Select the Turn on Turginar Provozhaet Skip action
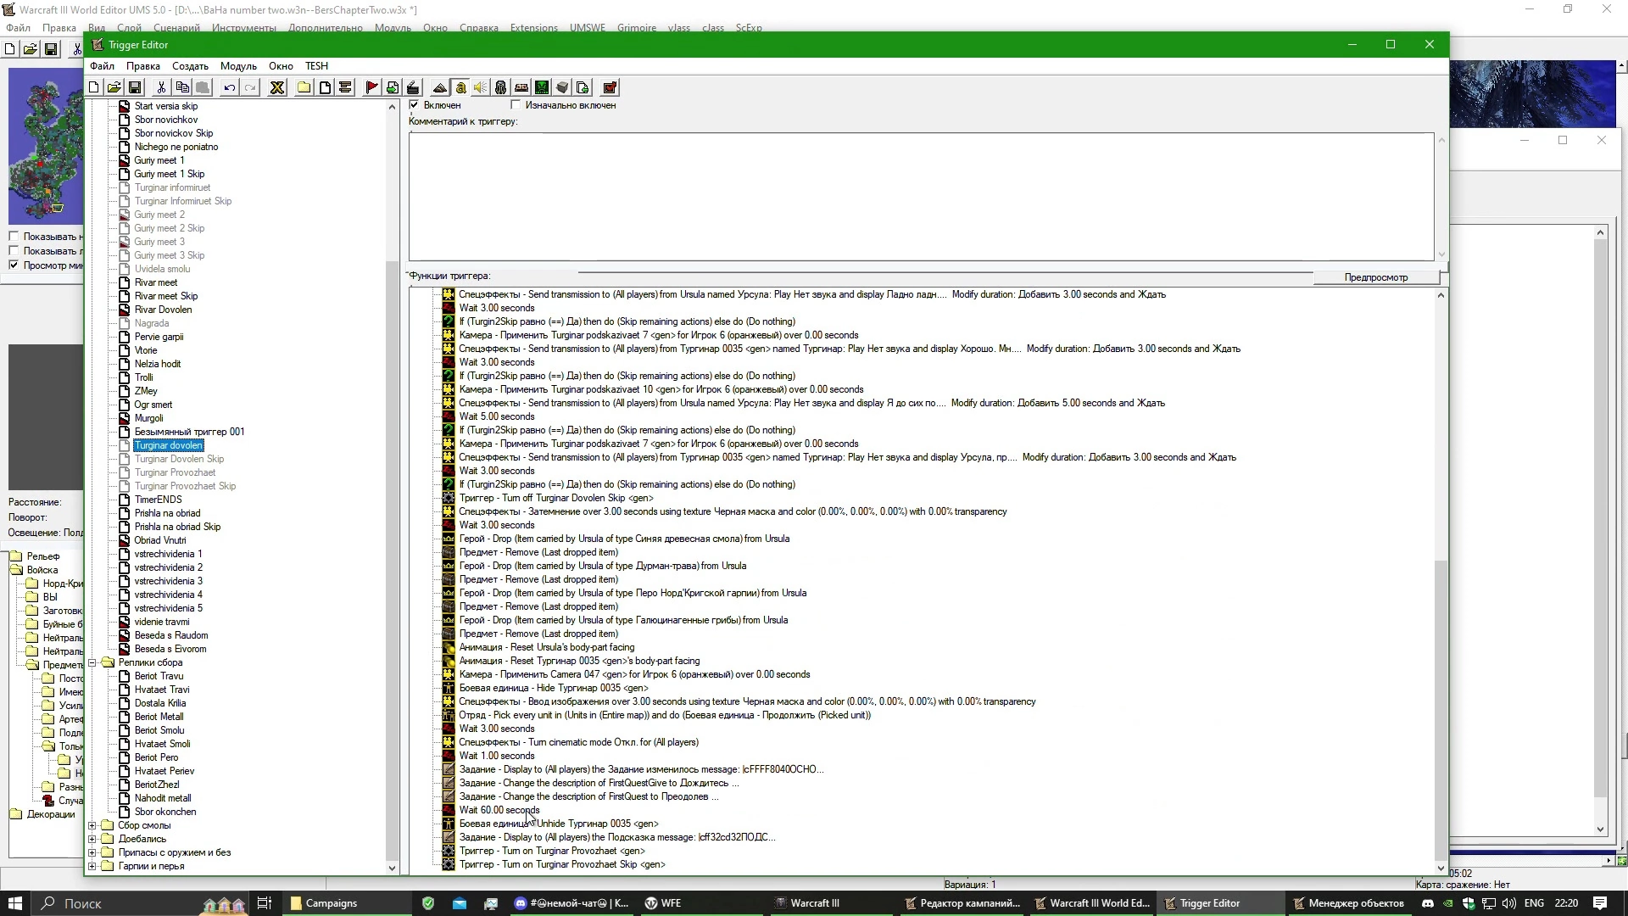Viewport: 1628px width, 916px height. pyautogui.click(x=562, y=864)
